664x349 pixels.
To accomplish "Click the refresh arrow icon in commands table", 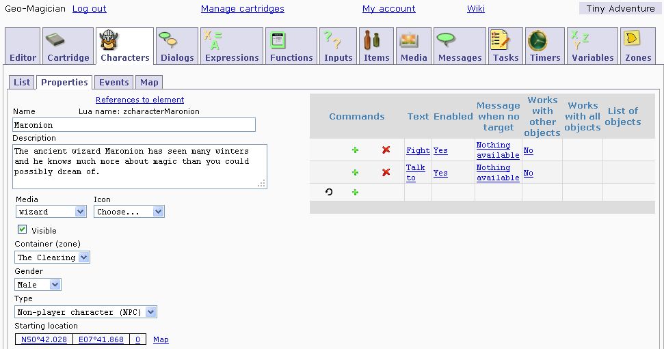I will pyautogui.click(x=329, y=193).
